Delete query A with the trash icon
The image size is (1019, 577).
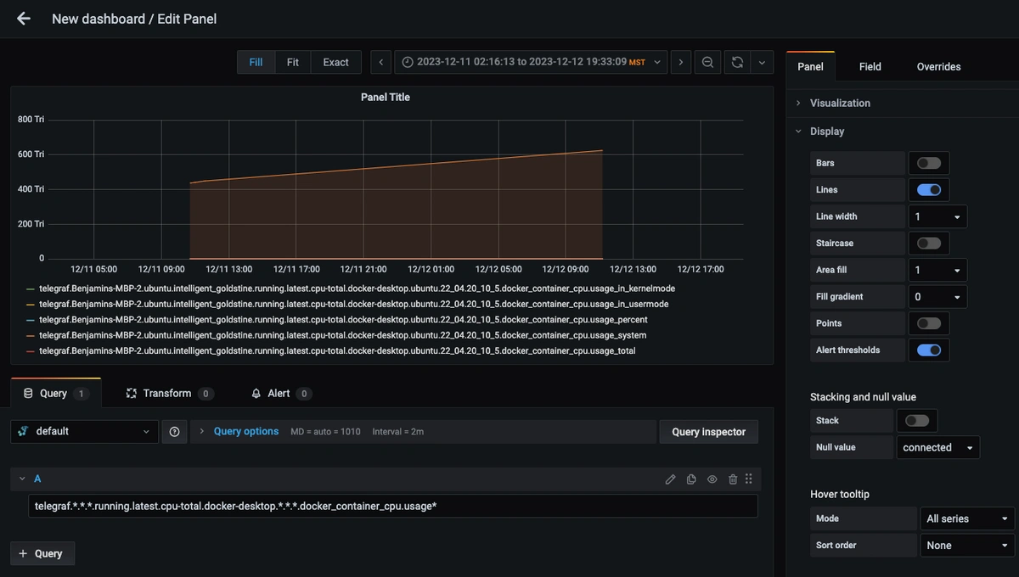click(732, 479)
